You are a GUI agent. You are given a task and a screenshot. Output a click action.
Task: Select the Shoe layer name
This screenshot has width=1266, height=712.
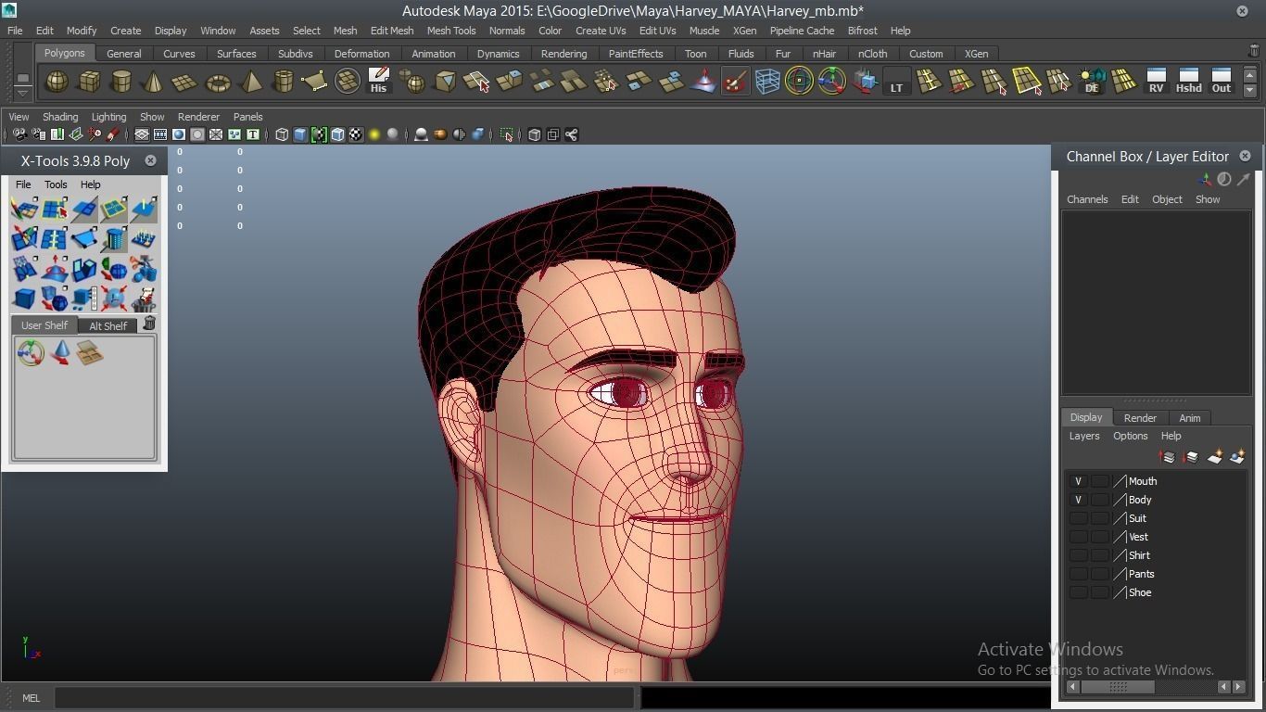[1140, 592]
